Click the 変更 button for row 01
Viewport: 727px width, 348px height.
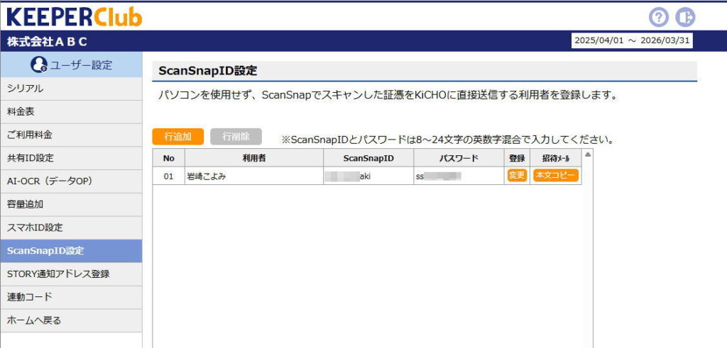[517, 176]
